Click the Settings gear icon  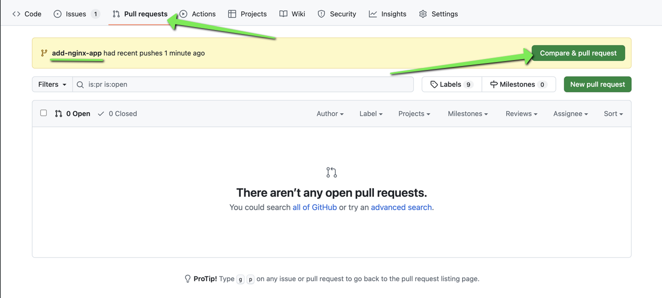423,14
